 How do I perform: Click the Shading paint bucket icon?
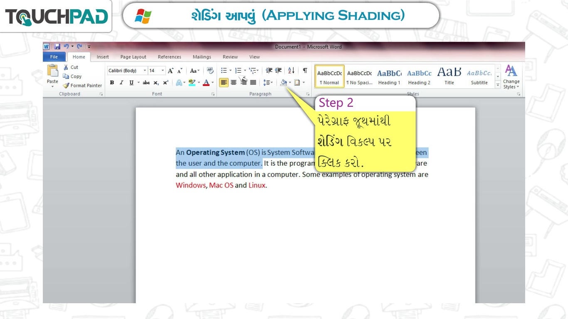[x=283, y=83]
